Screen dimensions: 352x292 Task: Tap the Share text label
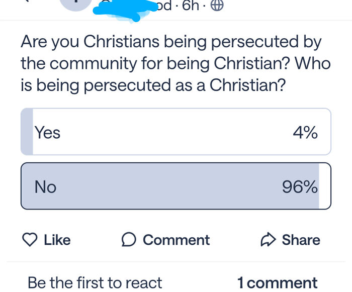coord(301,240)
